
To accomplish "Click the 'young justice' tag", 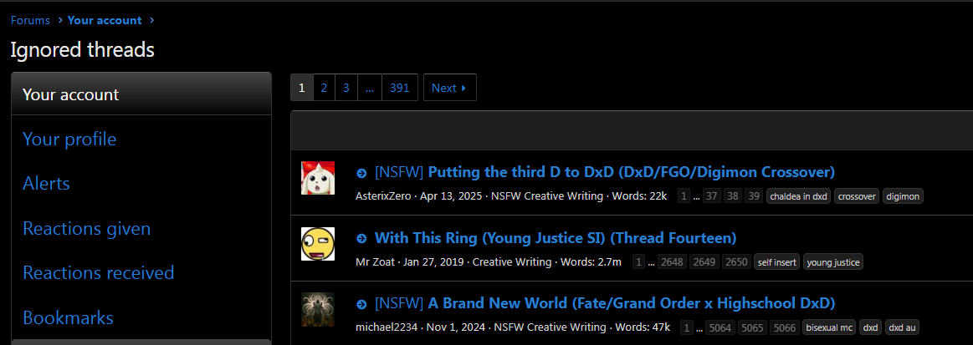I will tap(832, 262).
